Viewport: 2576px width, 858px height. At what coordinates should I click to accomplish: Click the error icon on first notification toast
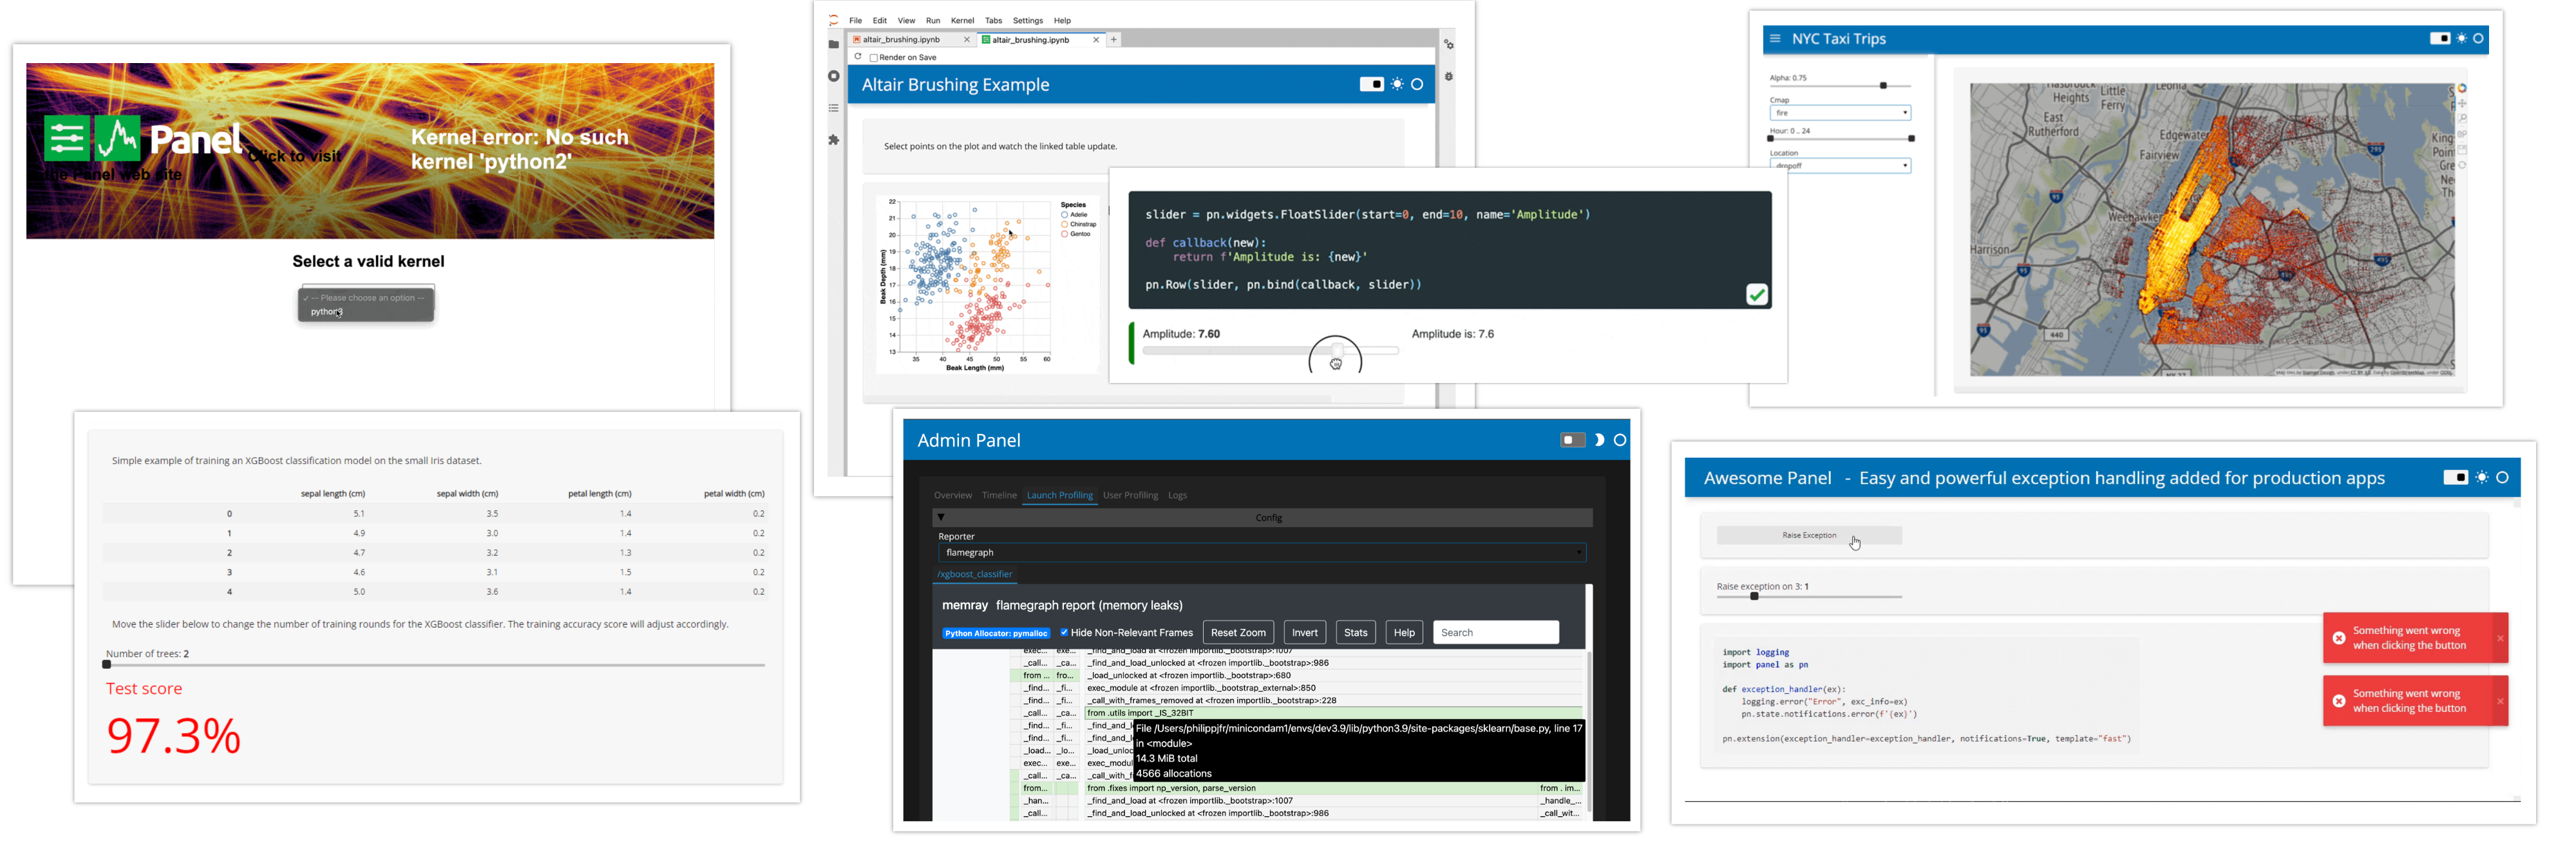coord(2339,638)
